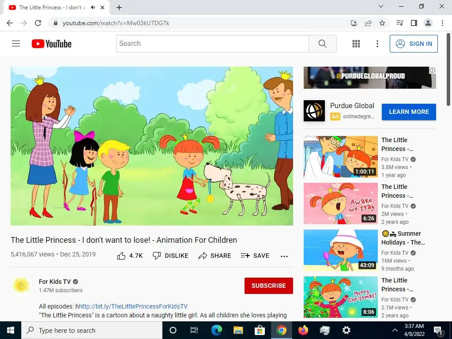This screenshot has height=339, width=452.
Task: Go to the YouTube home logo
Action: pos(52,44)
